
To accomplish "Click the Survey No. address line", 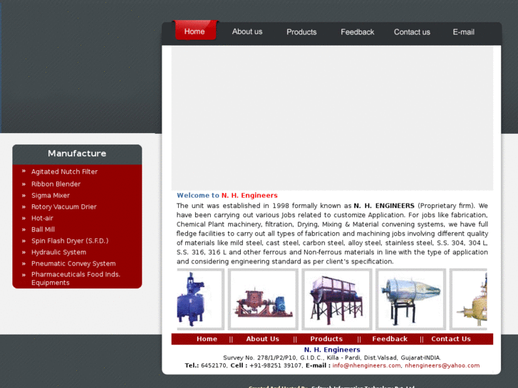I will (x=332, y=357).
